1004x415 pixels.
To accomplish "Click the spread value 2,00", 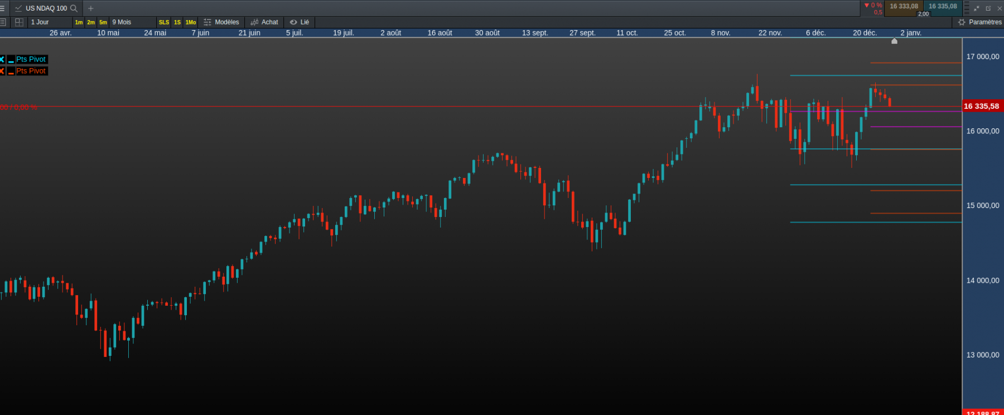I will [x=924, y=14].
